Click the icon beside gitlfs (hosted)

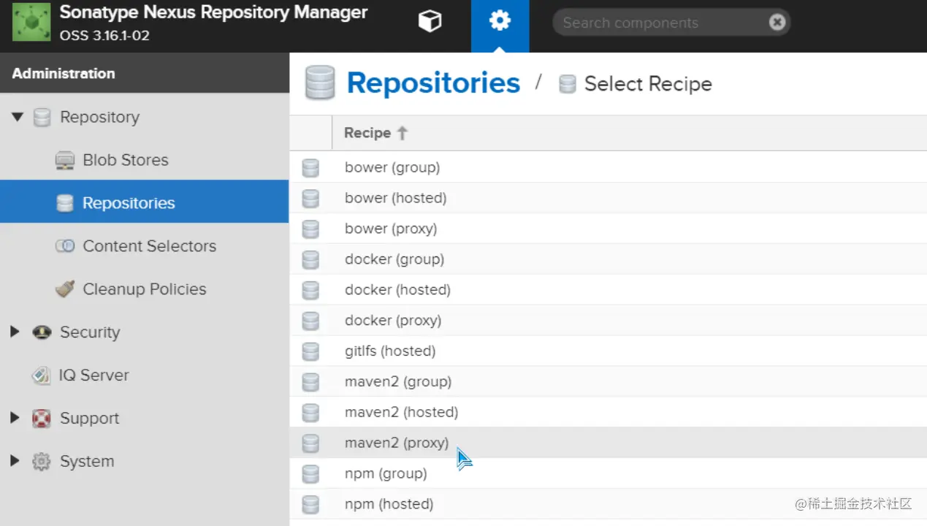(310, 352)
